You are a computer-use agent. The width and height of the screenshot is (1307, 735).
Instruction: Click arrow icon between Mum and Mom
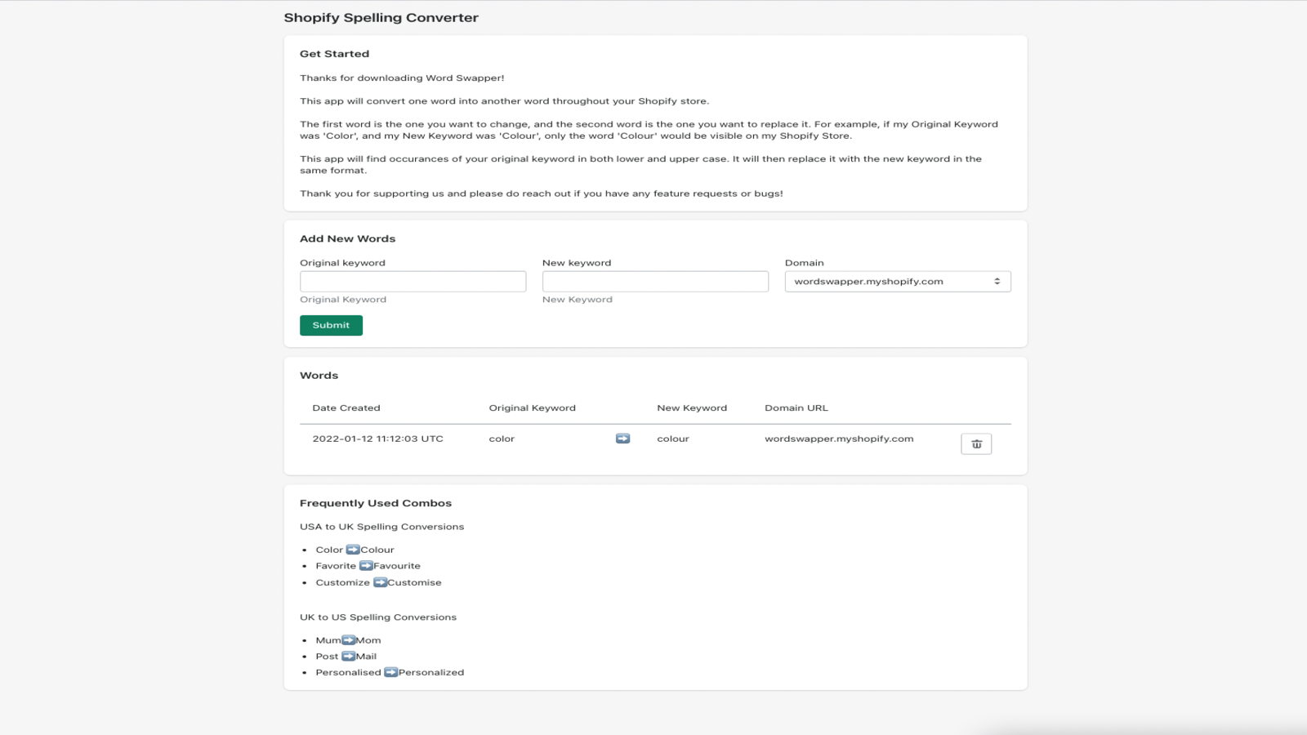click(x=349, y=640)
